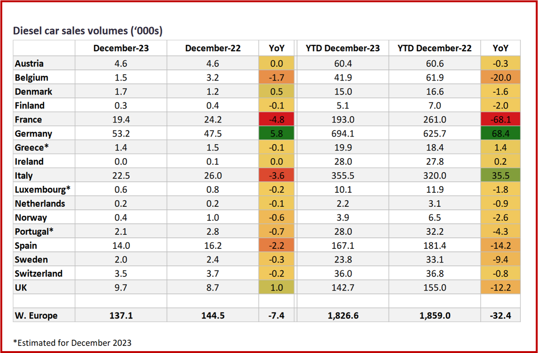Click W. Europe YTD total '1,826.6'
538x353 pixels.
(x=343, y=315)
